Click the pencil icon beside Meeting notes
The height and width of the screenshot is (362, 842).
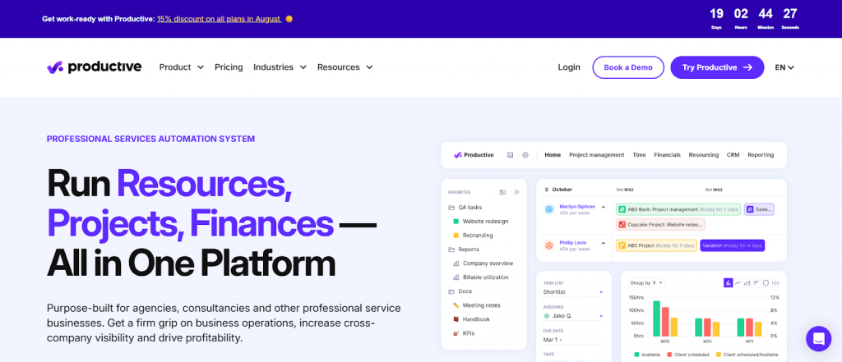456,305
